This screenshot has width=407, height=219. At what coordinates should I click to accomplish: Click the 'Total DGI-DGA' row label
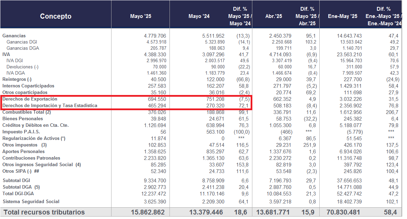[x=18, y=193]
